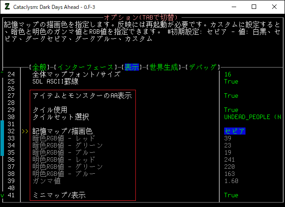285x207 pixels.
Task: Click the >> selection marker on row 32
Action: (24, 131)
